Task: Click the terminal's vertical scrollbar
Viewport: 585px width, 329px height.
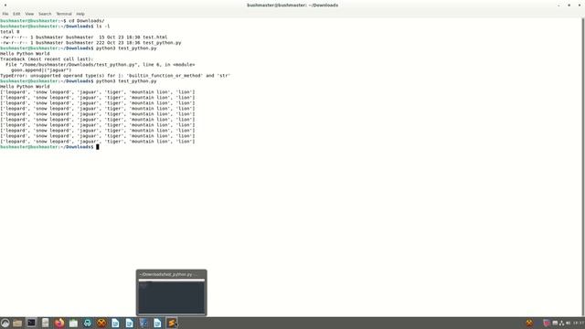Action: pos(583,167)
